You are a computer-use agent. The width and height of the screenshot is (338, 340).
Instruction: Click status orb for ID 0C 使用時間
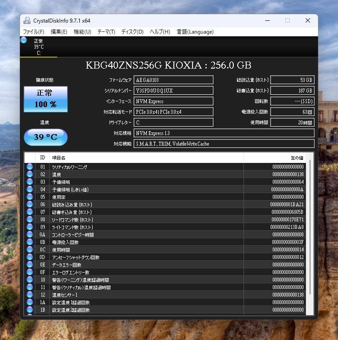[x=30, y=249]
